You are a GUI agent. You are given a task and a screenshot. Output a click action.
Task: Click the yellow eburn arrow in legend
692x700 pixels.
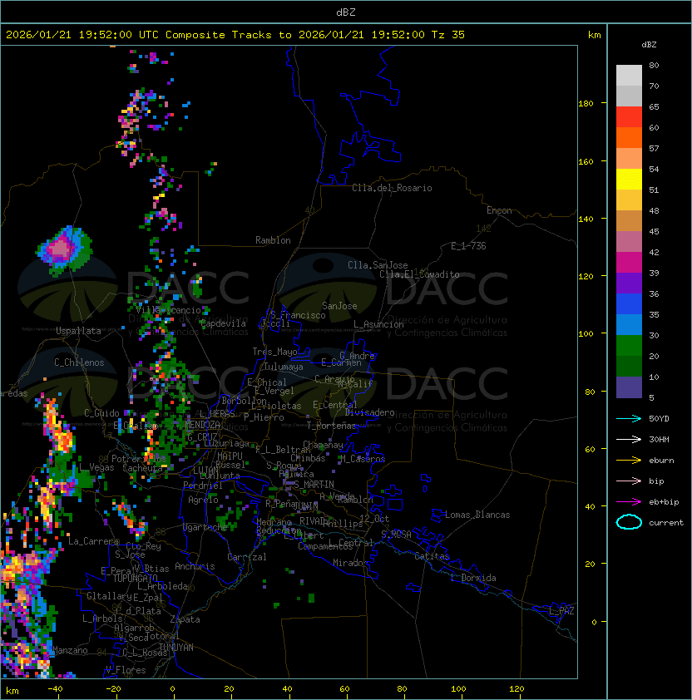629,461
